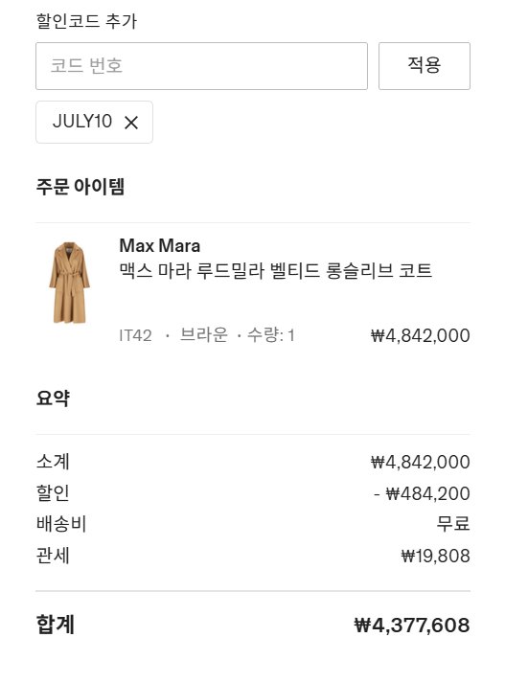528x683 pixels.
Task: Click the IT42 size label
Action: click(x=135, y=335)
